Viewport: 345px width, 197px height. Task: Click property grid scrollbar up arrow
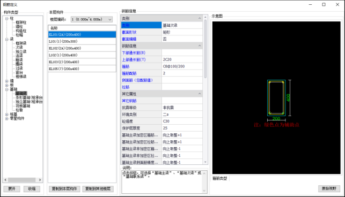coord(205,17)
